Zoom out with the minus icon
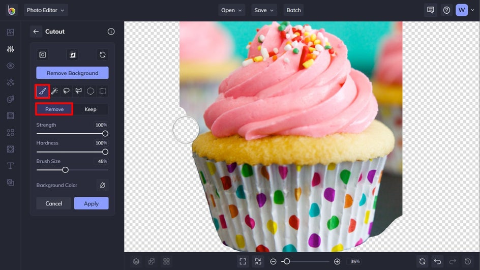 click(274, 261)
